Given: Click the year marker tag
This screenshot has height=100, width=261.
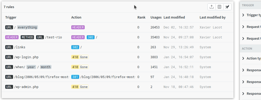Looking at the screenshot, I should pyautogui.click(x=31, y=67).
